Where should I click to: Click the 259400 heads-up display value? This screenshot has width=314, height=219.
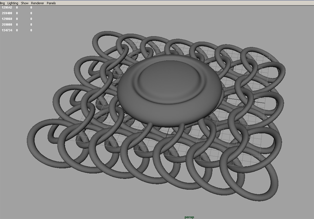point(7,13)
